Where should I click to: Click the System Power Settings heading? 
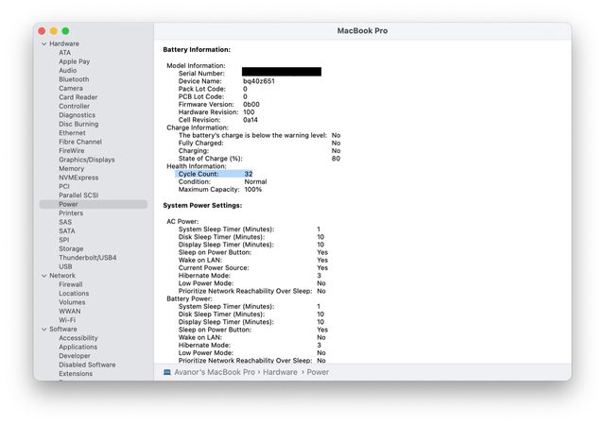202,205
